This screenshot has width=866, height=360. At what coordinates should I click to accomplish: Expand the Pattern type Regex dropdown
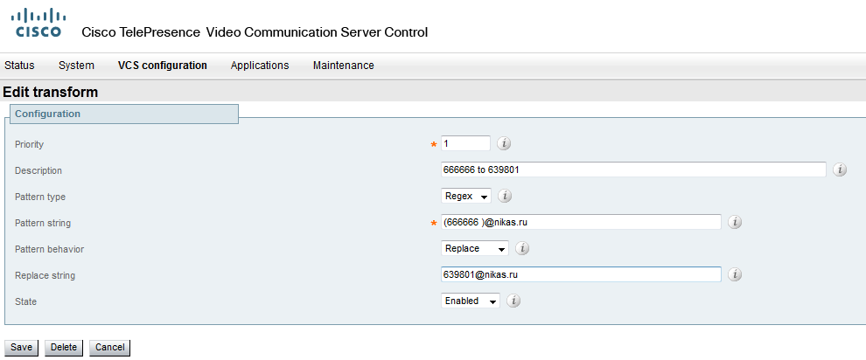[x=466, y=196]
